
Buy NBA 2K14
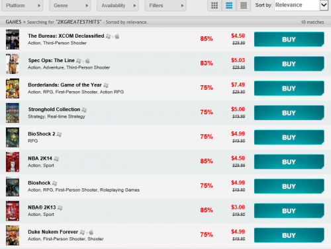coord(289,162)
